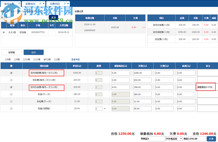Click the 校服 quantity input field
Image resolution: width=218 pixels, height=142 pixels.
pyautogui.click(x=99, y=109)
